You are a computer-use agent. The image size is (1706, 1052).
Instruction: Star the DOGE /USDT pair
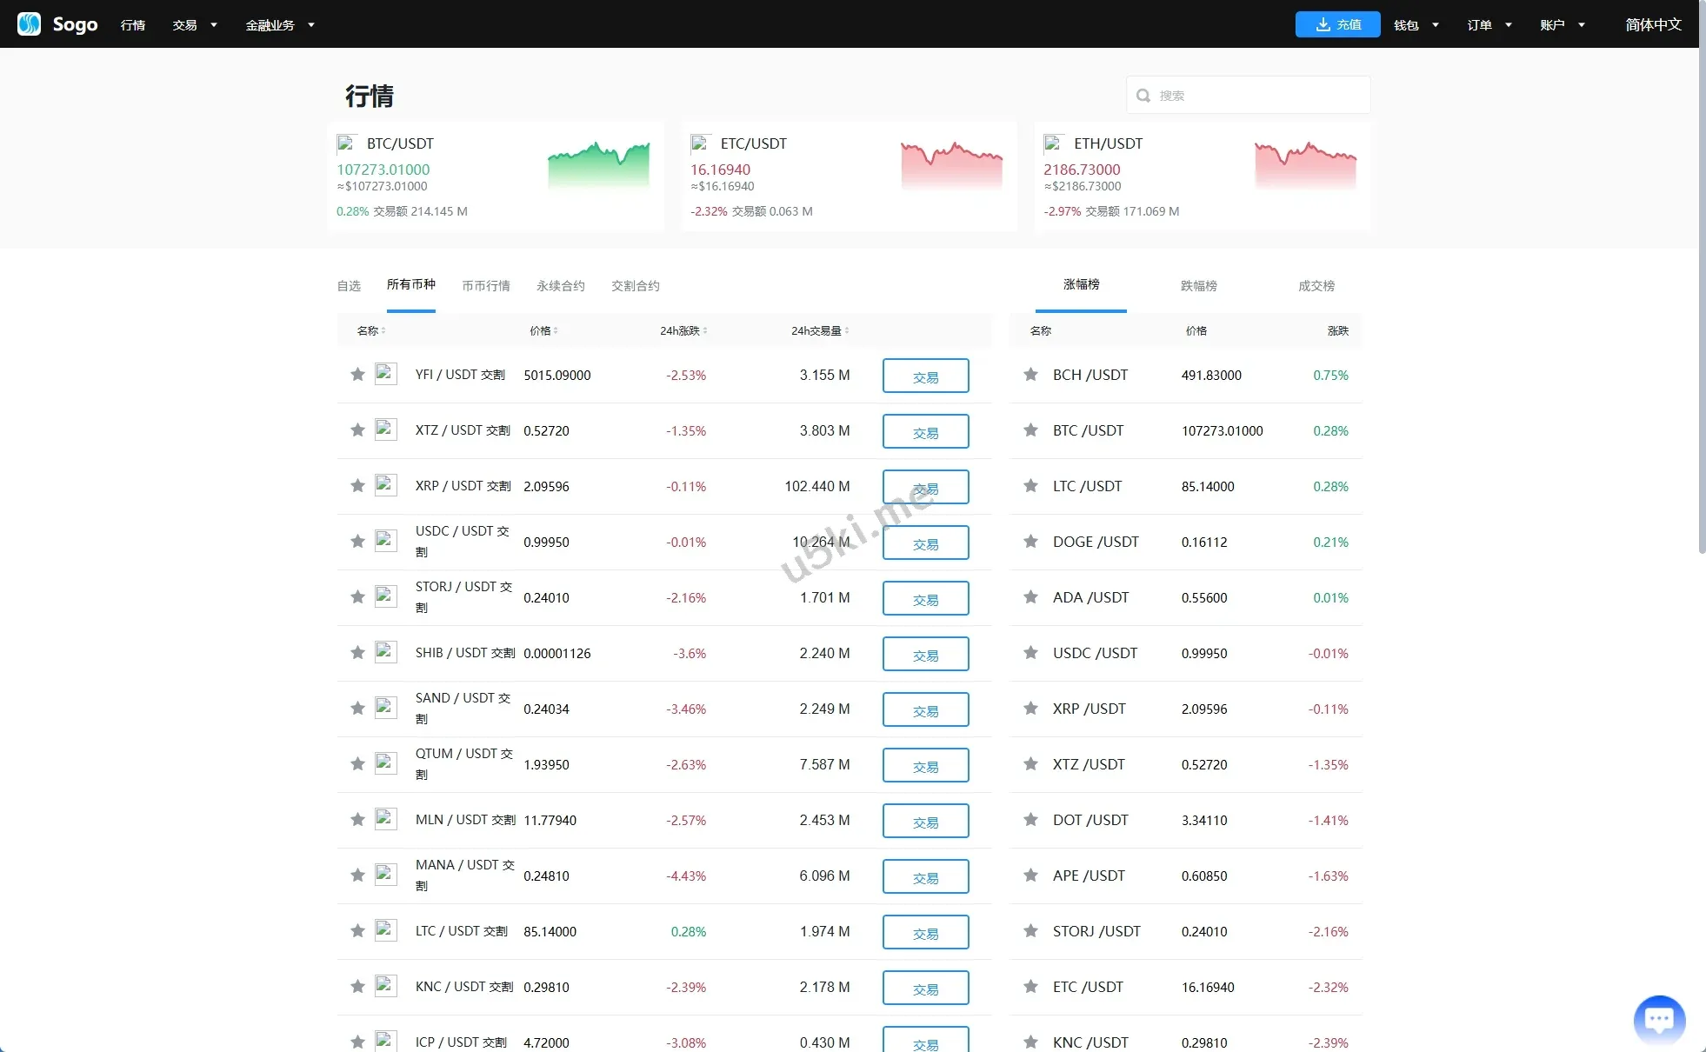click(1030, 542)
